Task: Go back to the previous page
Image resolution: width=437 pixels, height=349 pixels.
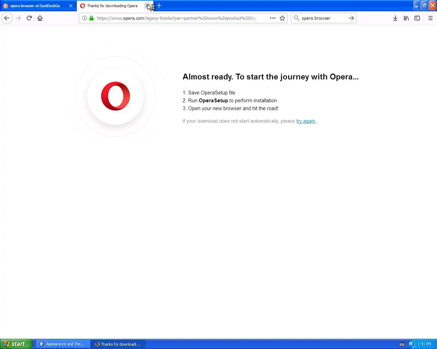Action: point(7,18)
